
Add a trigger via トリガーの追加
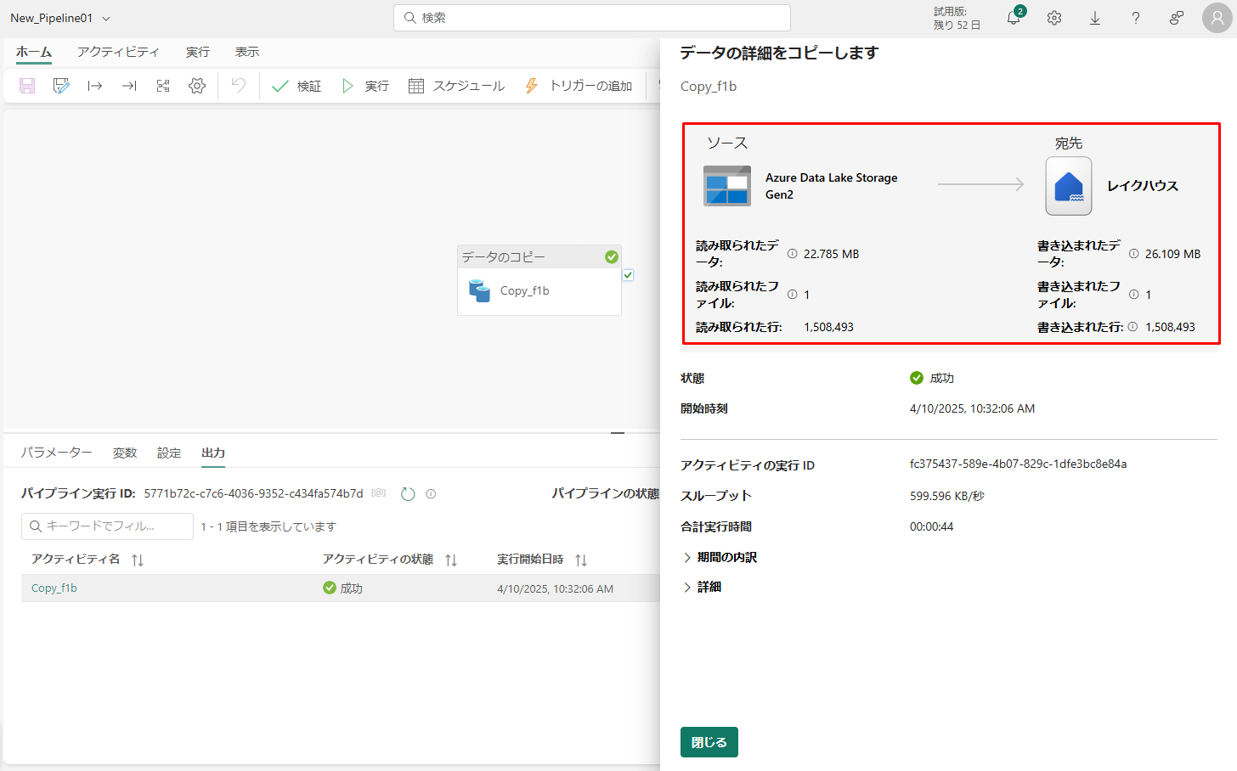pos(579,86)
